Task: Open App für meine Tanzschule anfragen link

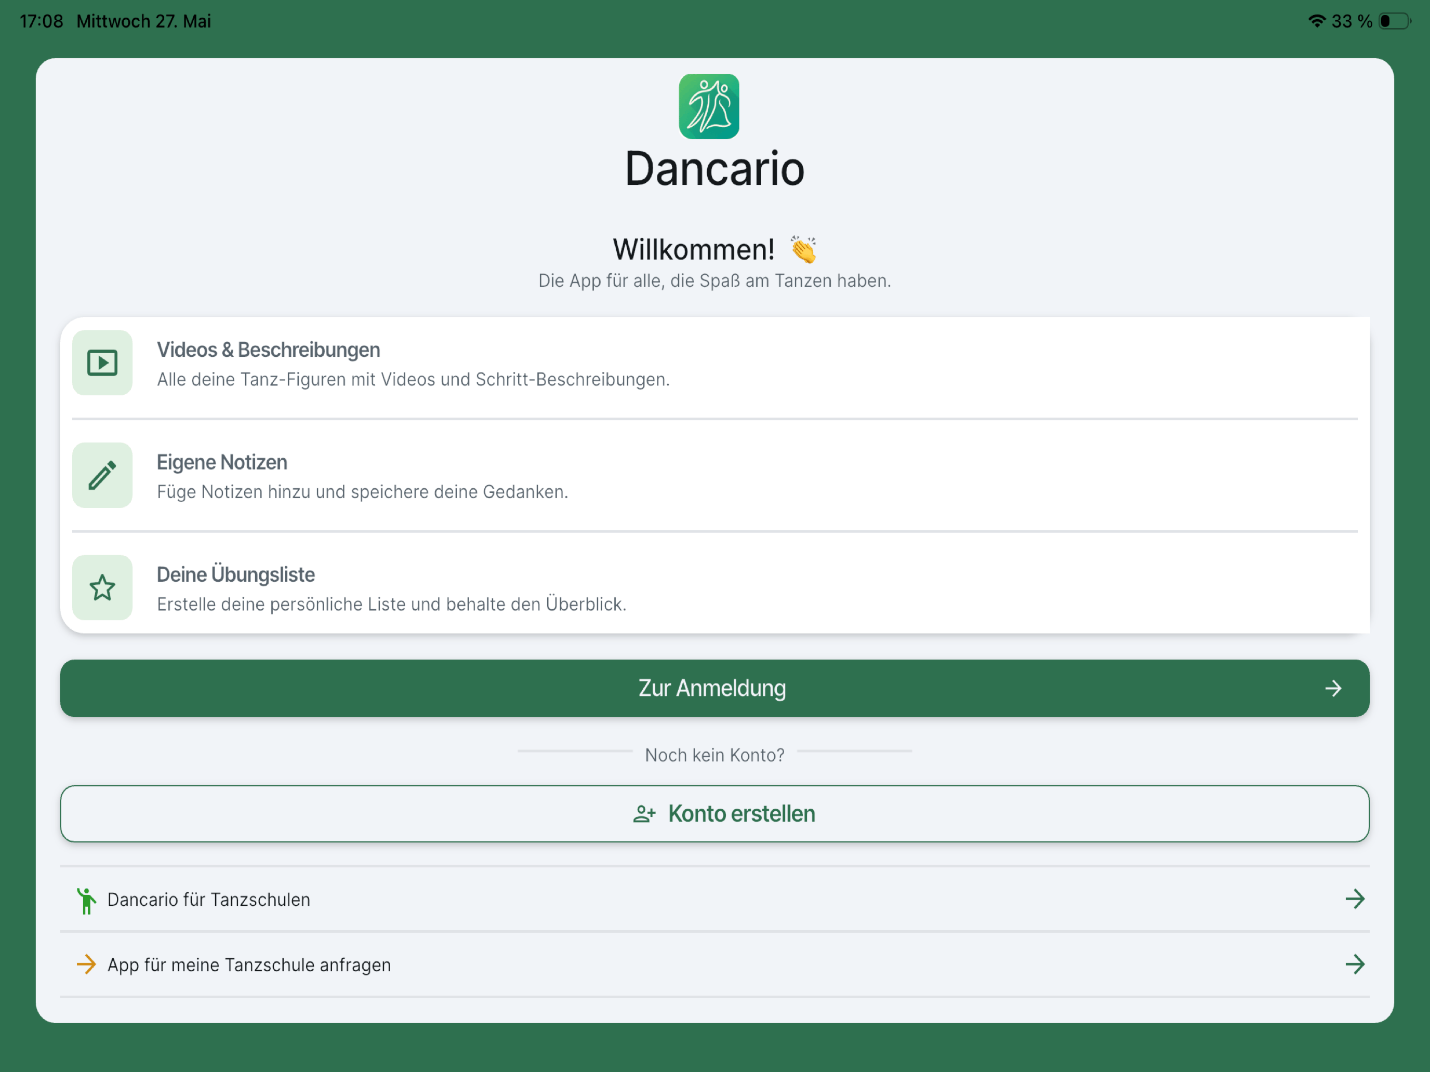Action: point(715,964)
